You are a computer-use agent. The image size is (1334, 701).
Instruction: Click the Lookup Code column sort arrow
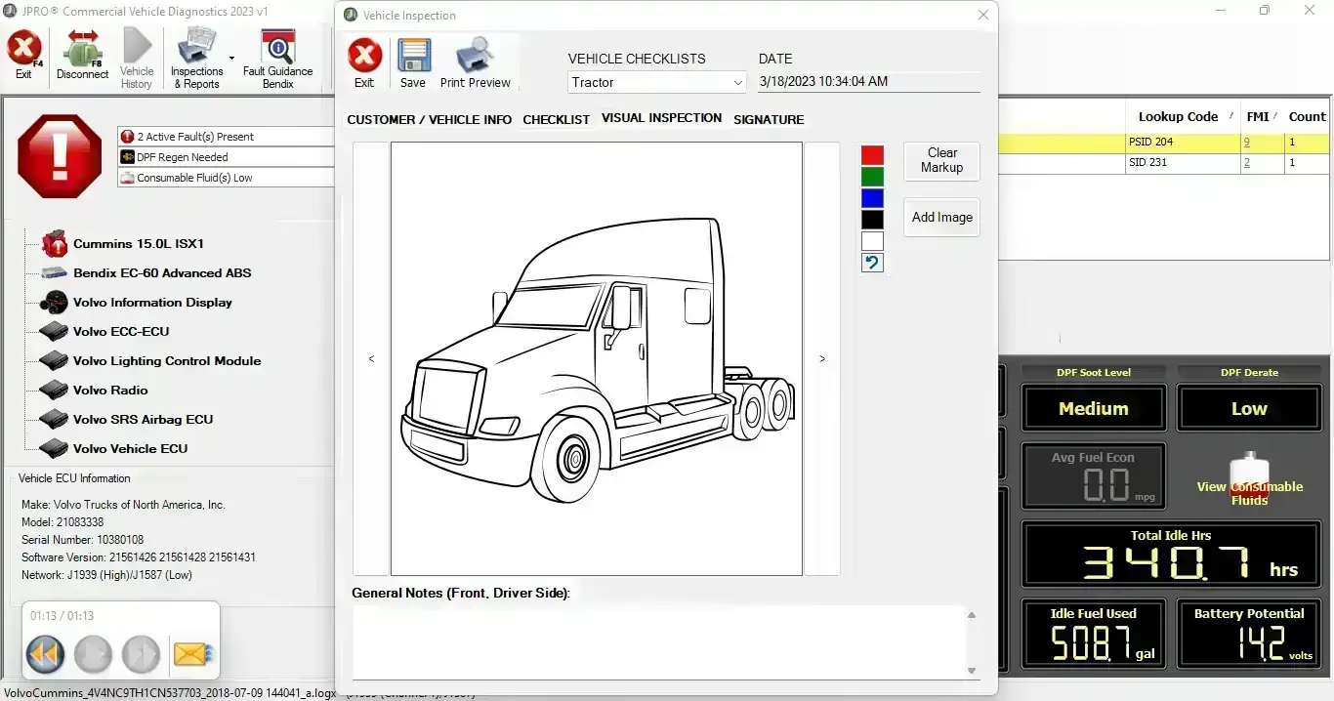[x=1230, y=116]
